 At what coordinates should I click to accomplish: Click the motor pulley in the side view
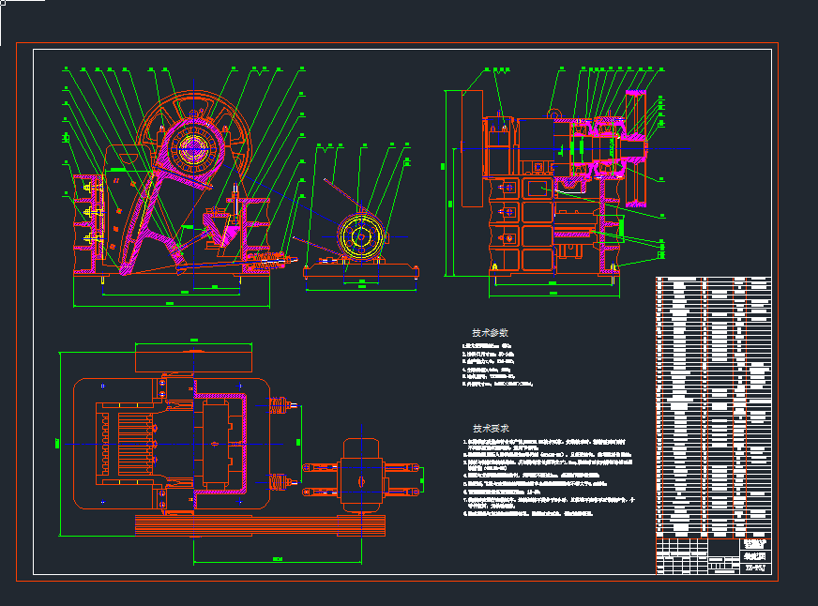coord(359,235)
